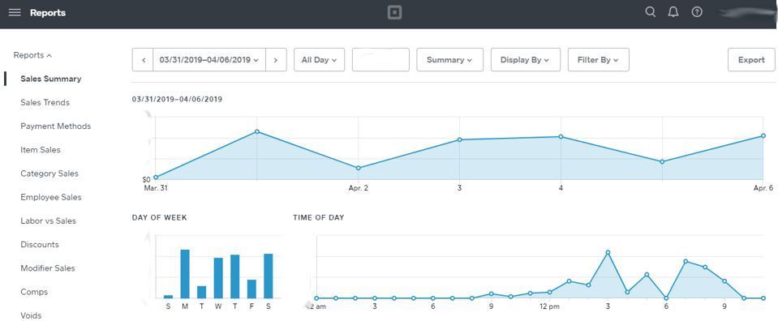This screenshot has height=321, width=778.
Task: Open Comps report
Action: point(34,293)
